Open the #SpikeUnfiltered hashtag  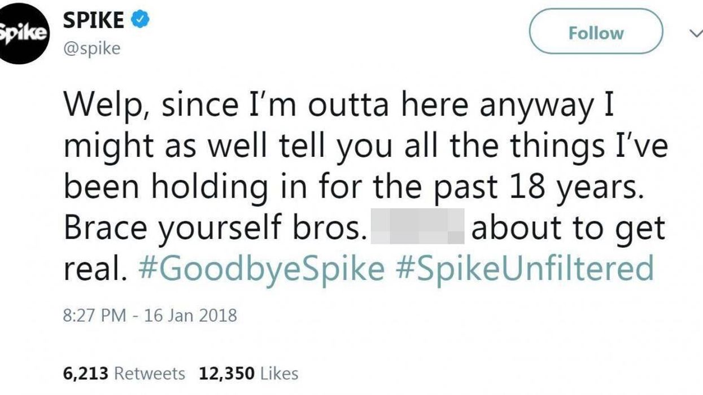point(525,269)
